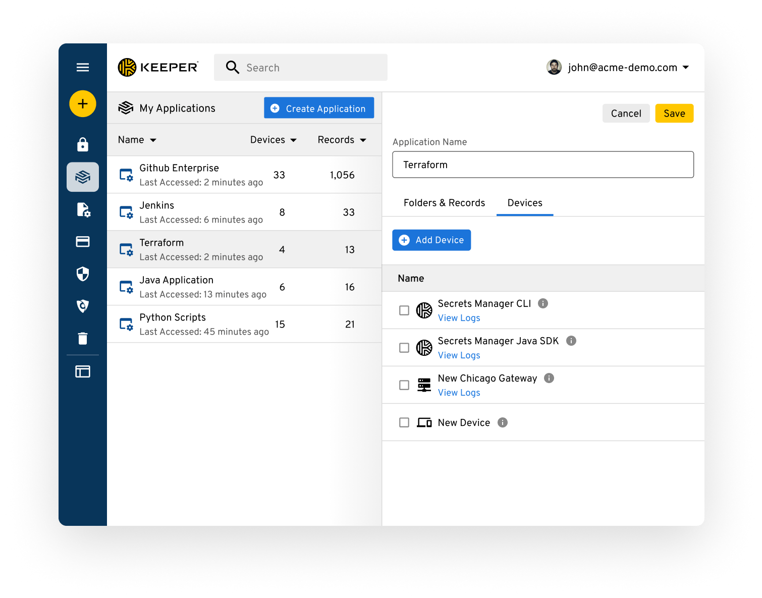This screenshot has height=598, width=762.
Task: Click the New Device name text
Action: tap(464, 423)
